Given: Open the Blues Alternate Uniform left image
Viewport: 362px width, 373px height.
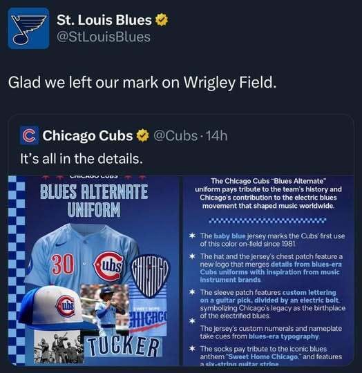Looking at the screenshot, I should 94,271.
